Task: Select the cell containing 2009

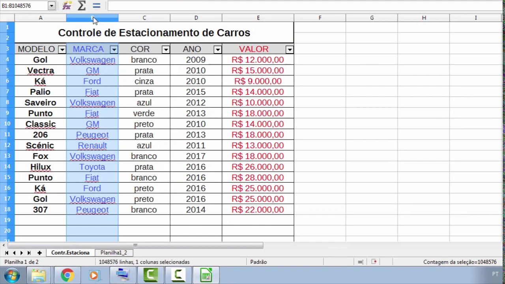Action: tap(196, 60)
